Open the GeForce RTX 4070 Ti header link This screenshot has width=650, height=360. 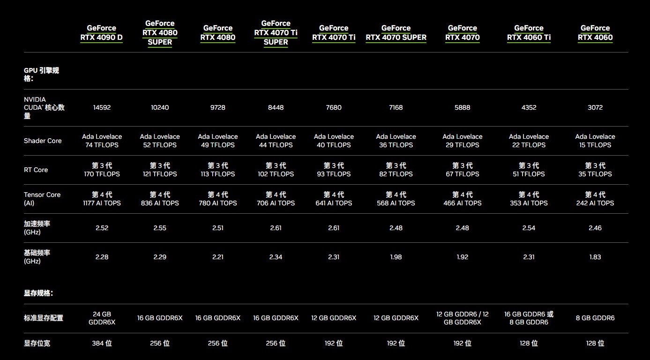[334, 33]
